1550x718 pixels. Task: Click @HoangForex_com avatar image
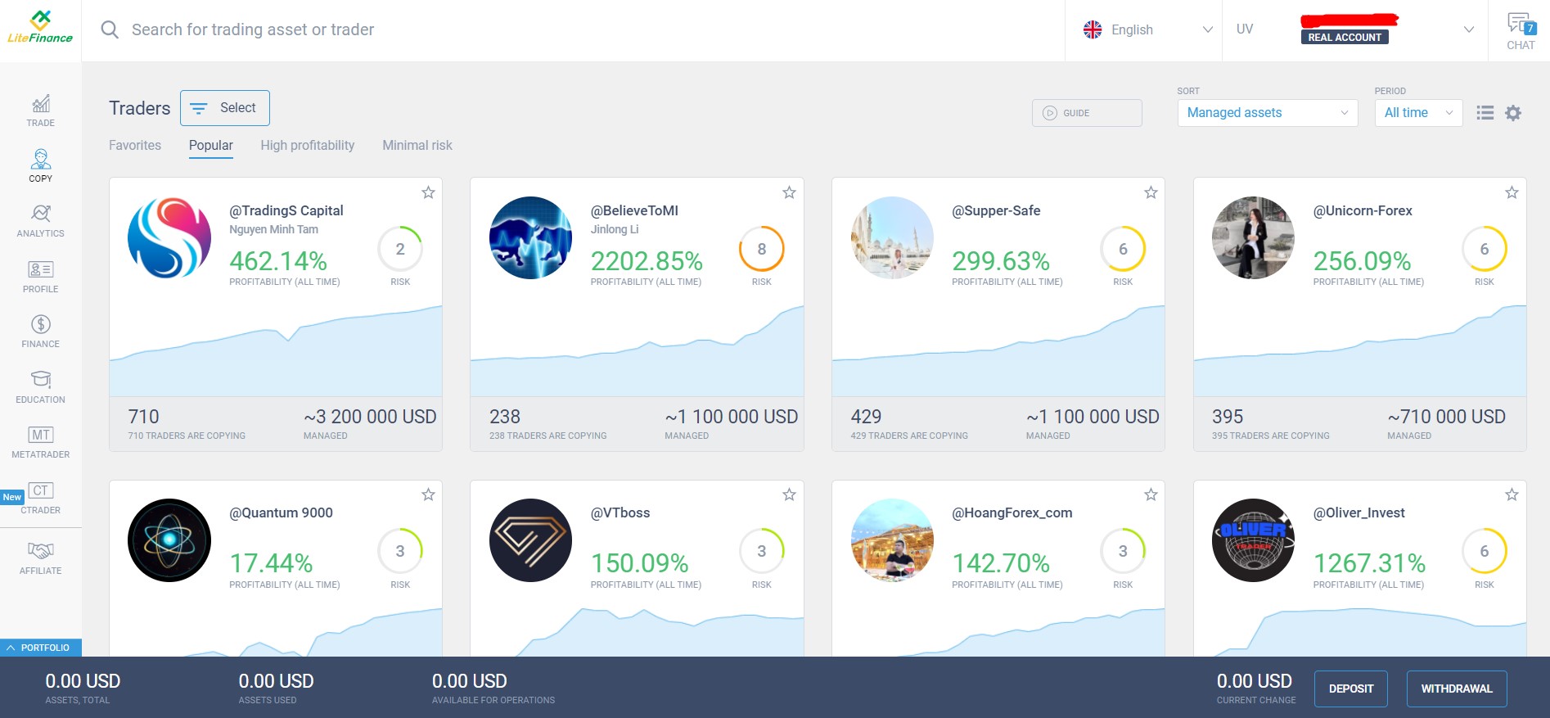[892, 540]
